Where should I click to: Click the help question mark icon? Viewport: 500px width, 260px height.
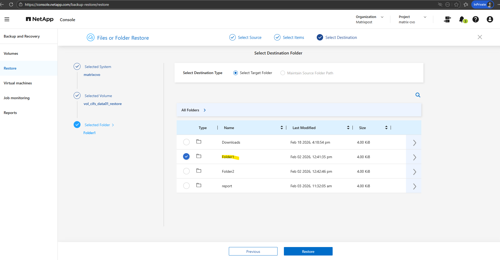(x=476, y=19)
